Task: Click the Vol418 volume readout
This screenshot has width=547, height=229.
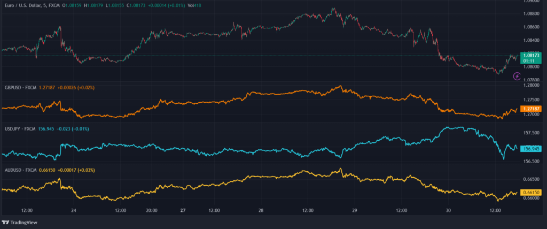Action: [194, 5]
